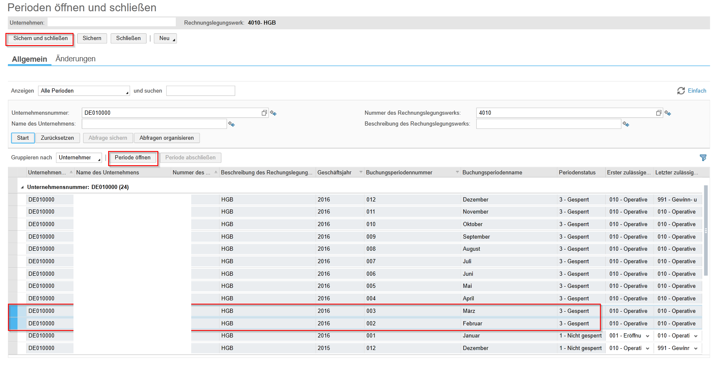Image resolution: width=716 pixels, height=365 pixels.
Task: Click the Periodenstatus column header
Action: click(581, 172)
